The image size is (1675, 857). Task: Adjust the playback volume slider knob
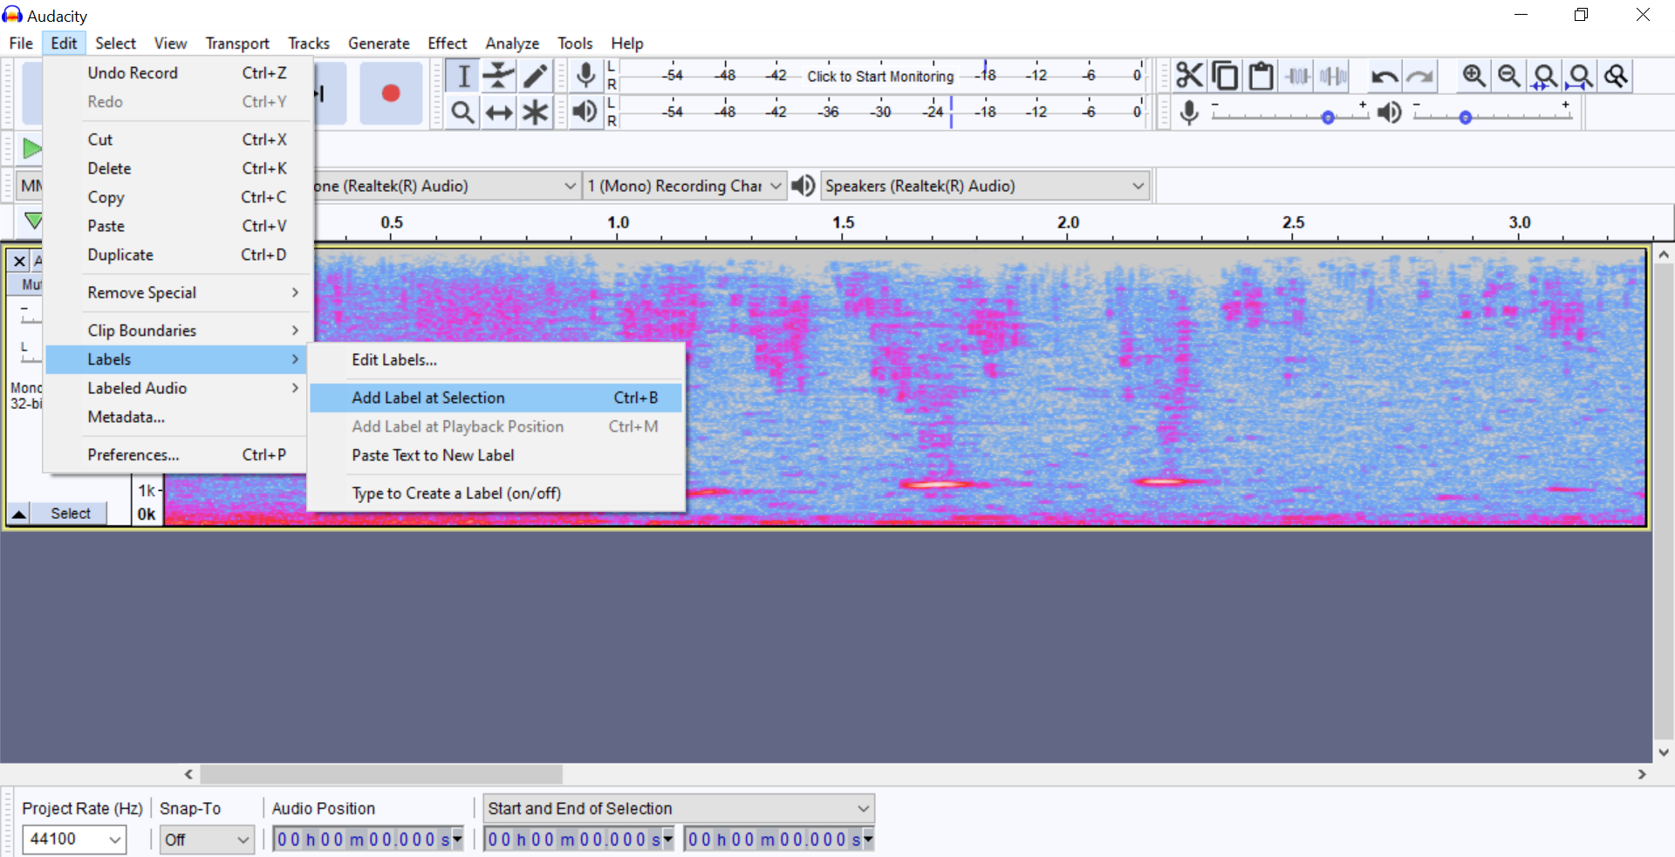pos(1466,117)
